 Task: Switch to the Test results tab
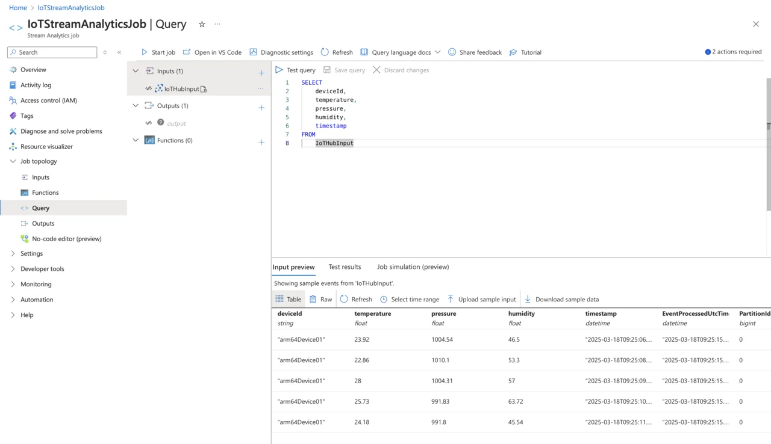(345, 267)
